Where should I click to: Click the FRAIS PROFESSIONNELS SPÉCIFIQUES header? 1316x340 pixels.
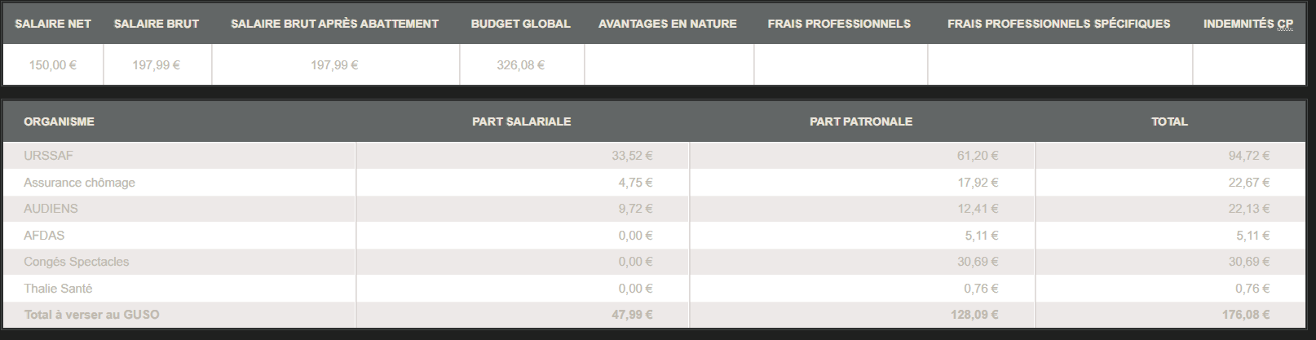pyautogui.click(x=1059, y=24)
